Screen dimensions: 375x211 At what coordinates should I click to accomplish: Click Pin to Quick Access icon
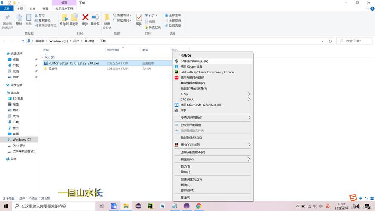tap(7, 20)
